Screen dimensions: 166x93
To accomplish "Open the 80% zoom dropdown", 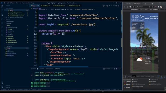I will tap(150, 9).
